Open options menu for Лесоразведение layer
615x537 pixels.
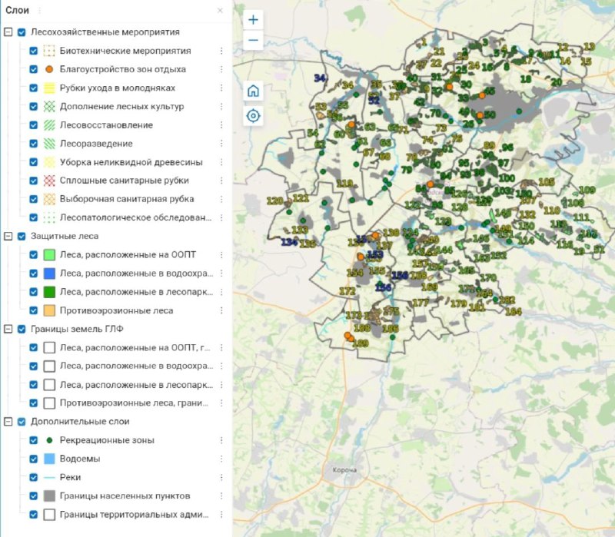tap(221, 144)
